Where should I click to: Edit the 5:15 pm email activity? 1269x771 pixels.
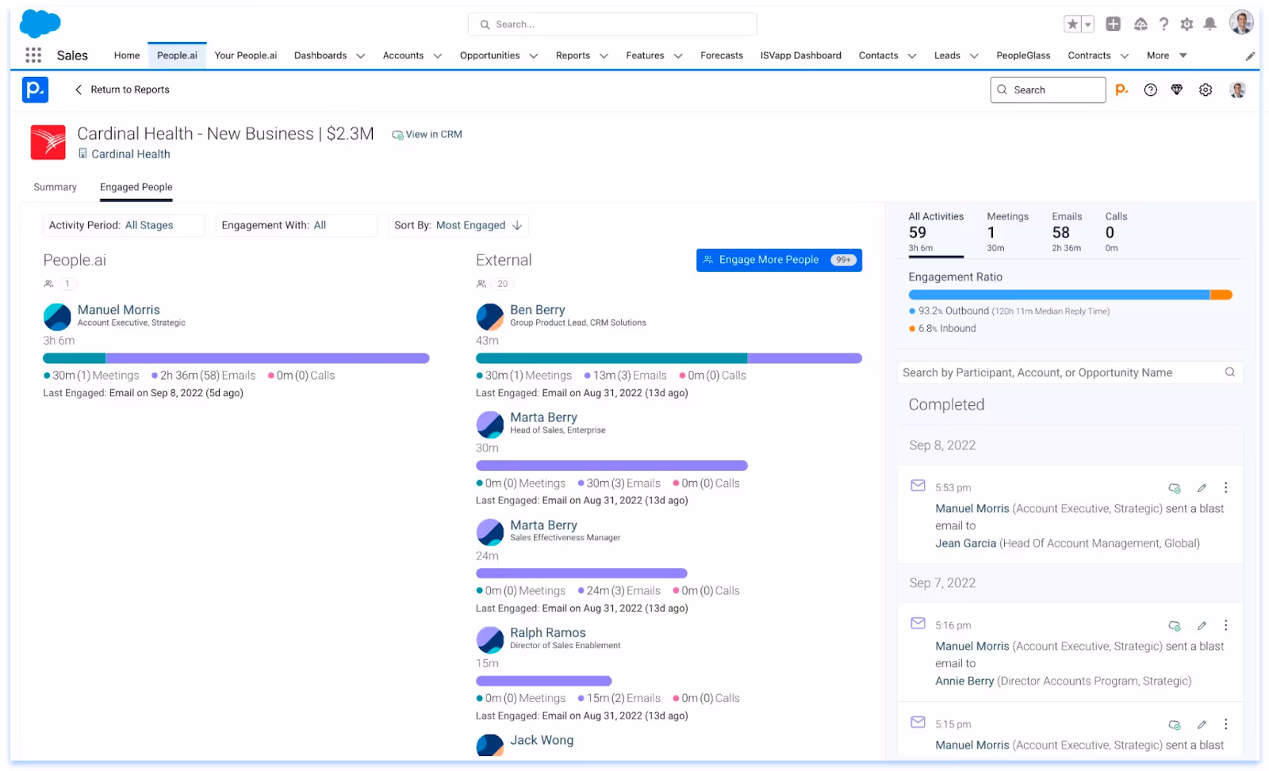coord(1202,724)
